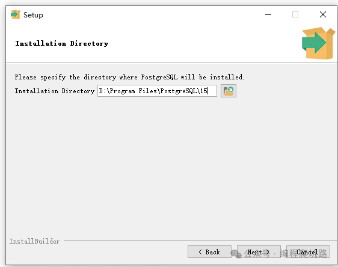Click the Chinese watermark text near Cancel
338x267 pixels.
[286, 253]
